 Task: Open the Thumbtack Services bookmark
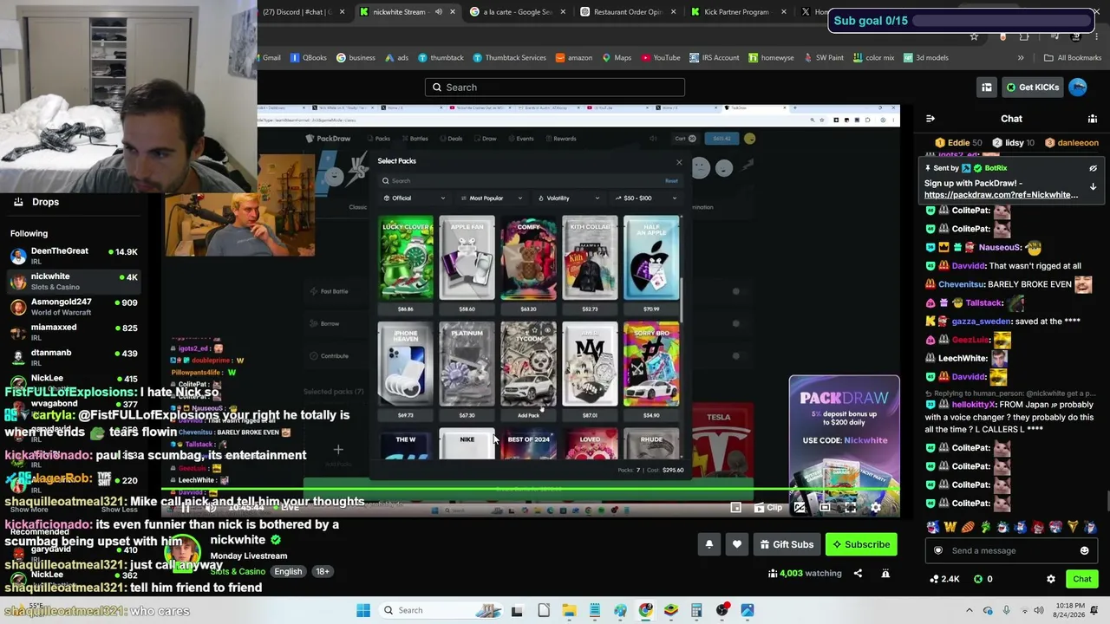[509, 58]
